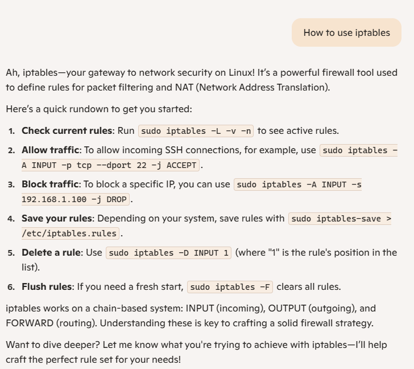Click the bold 'Allow traffic' heading

coord(51,150)
